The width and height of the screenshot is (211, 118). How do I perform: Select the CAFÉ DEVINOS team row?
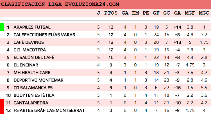coord(29,42)
